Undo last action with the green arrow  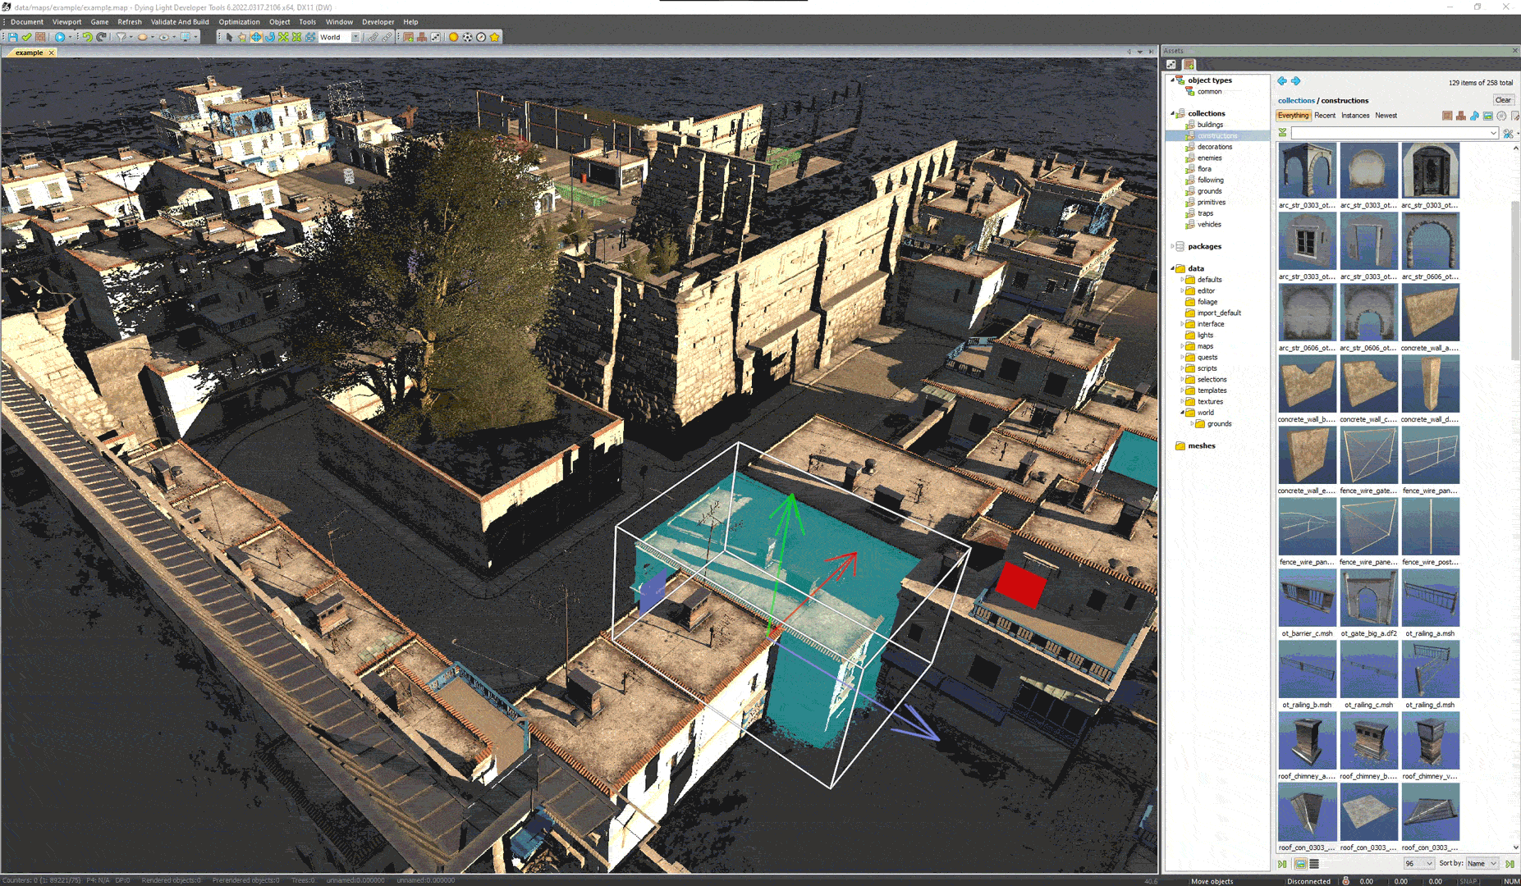pos(88,37)
